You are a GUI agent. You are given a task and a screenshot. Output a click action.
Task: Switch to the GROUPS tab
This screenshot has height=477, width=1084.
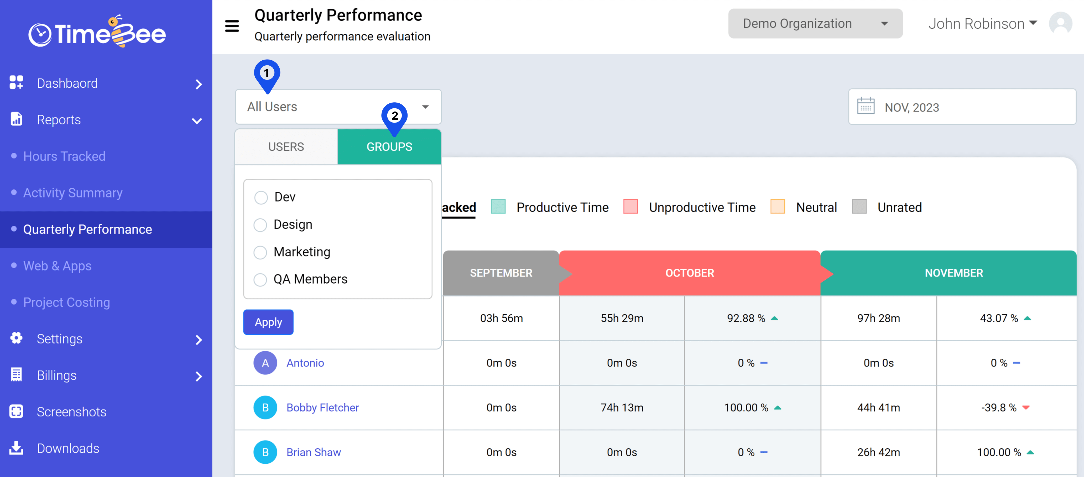[x=389, y=147]
